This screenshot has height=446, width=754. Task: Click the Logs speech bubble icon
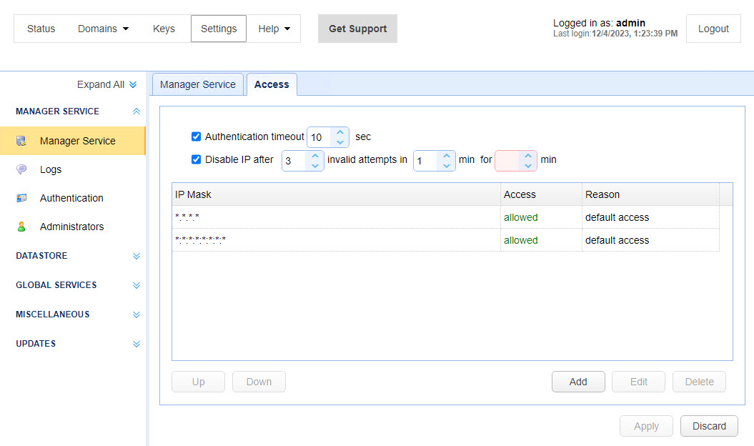[21, 169]
